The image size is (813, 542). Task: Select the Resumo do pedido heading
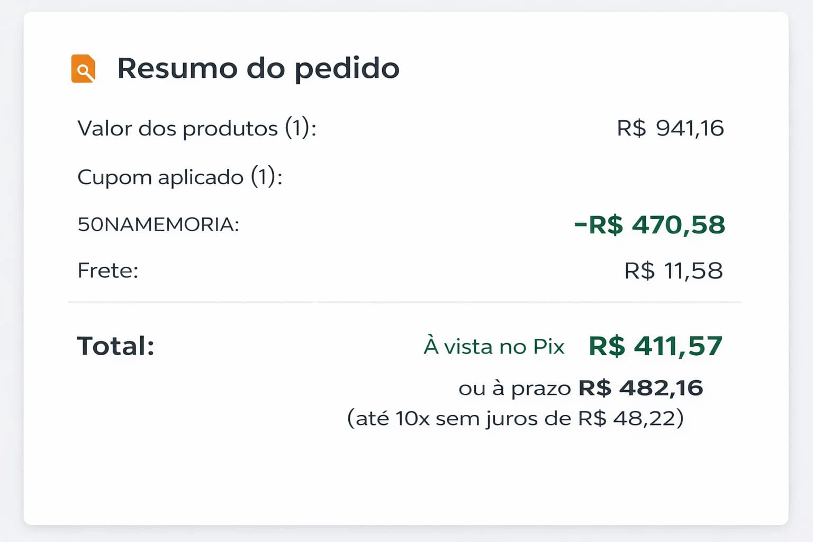coord(258,68)
